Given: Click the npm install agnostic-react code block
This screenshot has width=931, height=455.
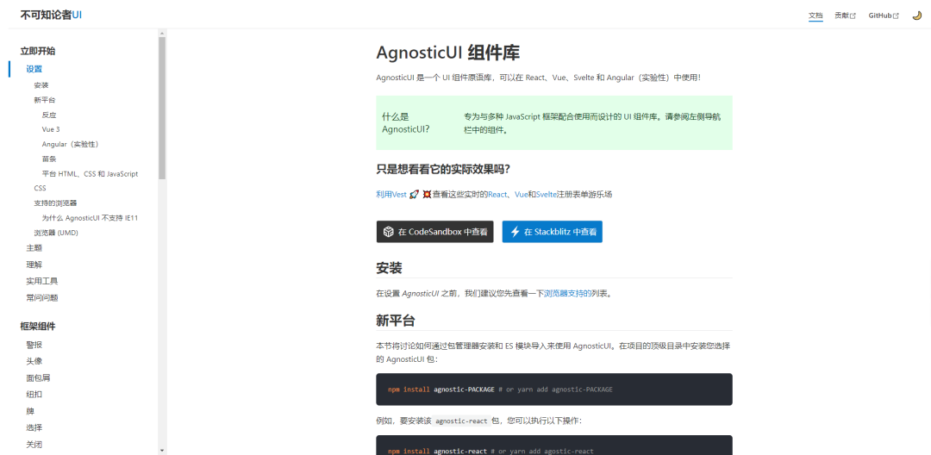Looking at the screenshot, I should [x=554, y=446].
